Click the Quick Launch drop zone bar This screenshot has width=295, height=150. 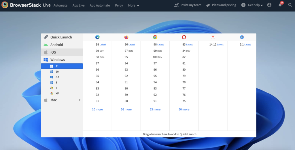(169, 134)
